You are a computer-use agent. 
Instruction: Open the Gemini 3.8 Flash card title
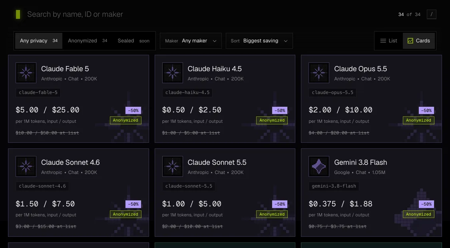360,162
